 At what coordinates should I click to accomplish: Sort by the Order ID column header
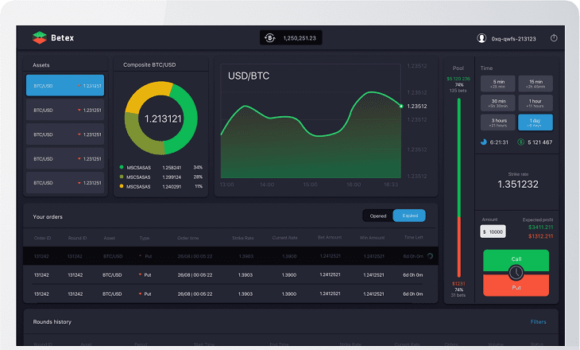click(x=43, y=238)
